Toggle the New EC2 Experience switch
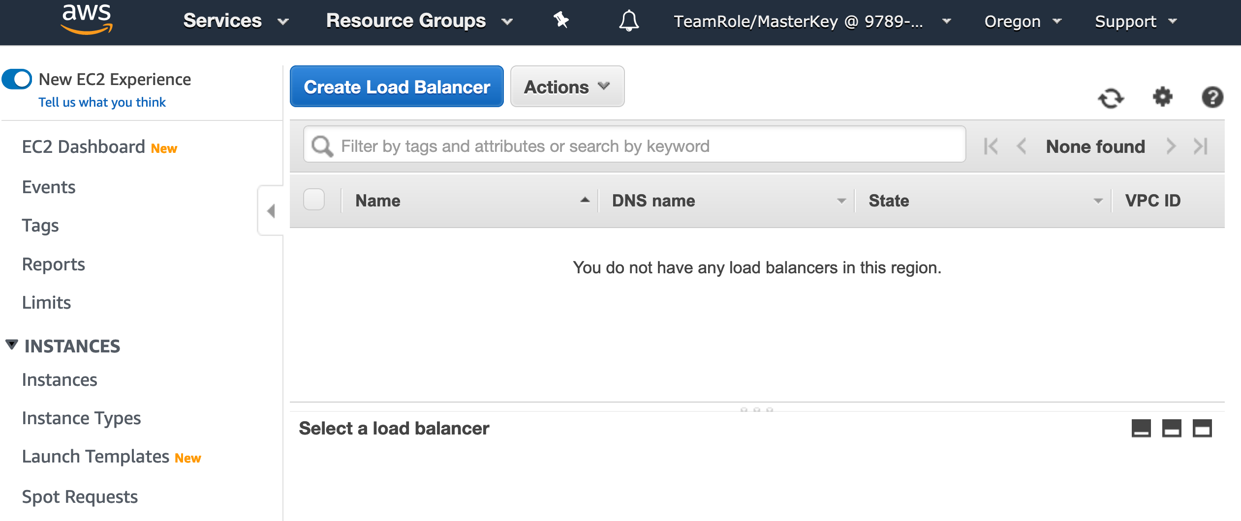1241x521 pixels. point(17,79)
